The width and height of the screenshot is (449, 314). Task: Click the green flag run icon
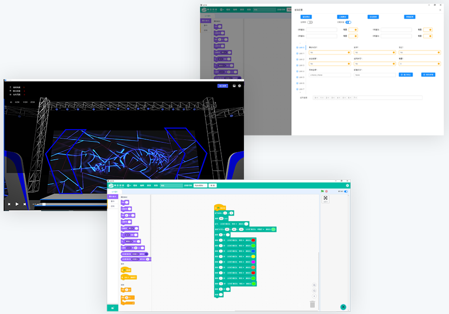322,191
